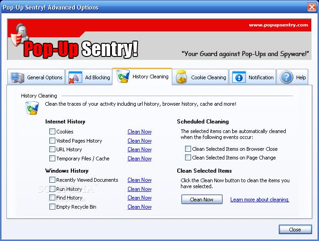
Task: Click the History Cleaning recycle bin tab icon
Action: (123, 76)
